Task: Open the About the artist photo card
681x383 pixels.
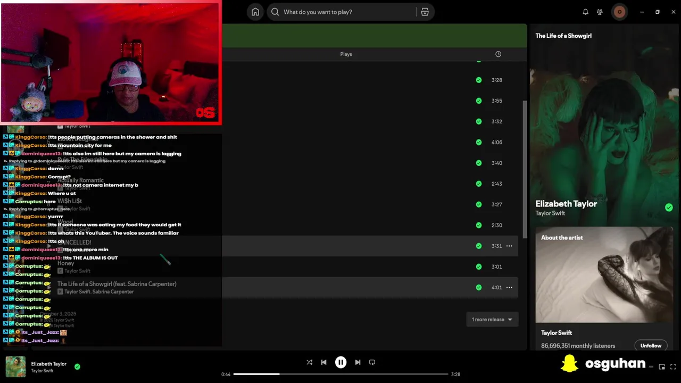Action: coord(604,274)
